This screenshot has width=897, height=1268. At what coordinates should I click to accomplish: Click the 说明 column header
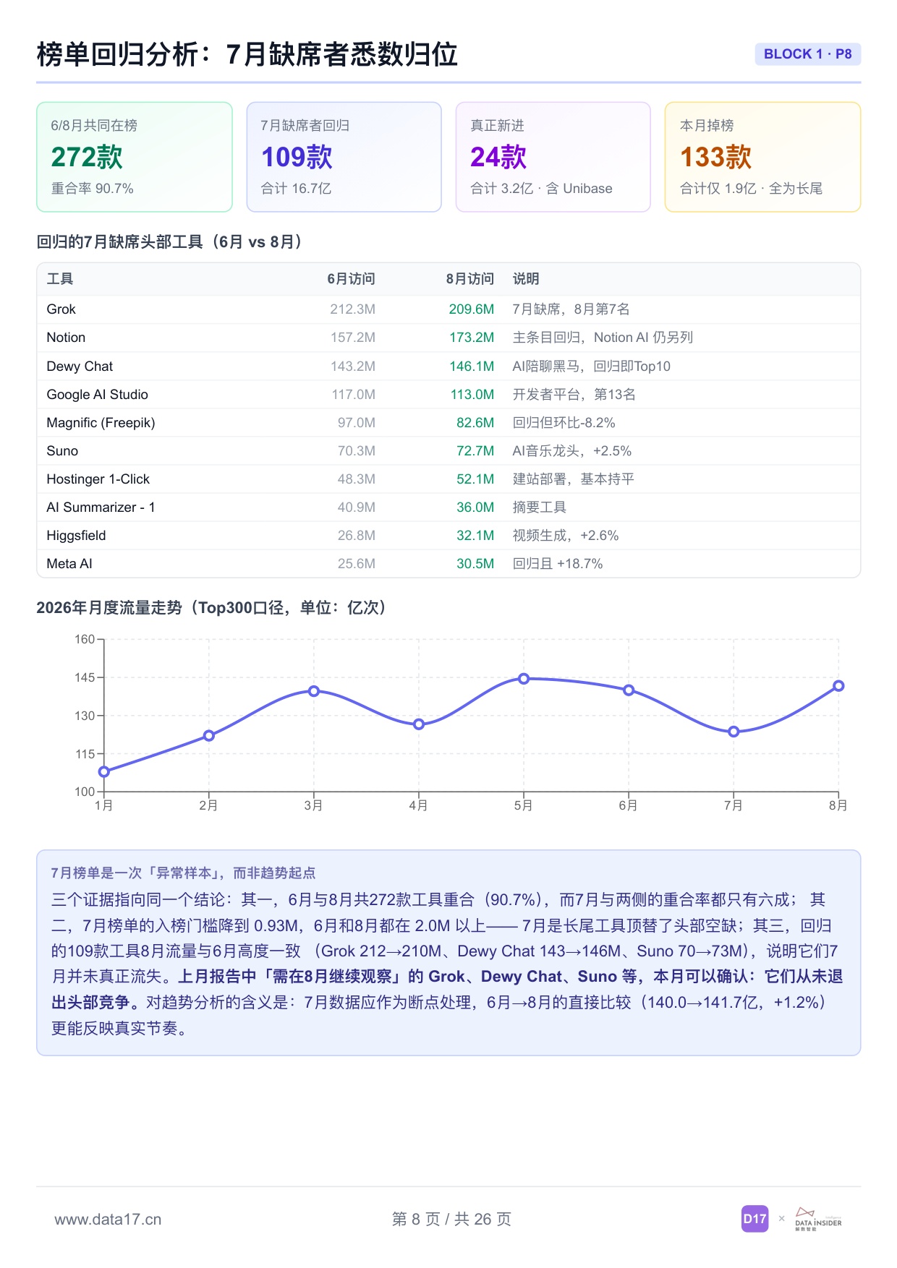coord(526,279)
